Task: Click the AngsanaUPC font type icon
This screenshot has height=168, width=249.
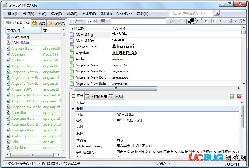Action: [8, 89]
